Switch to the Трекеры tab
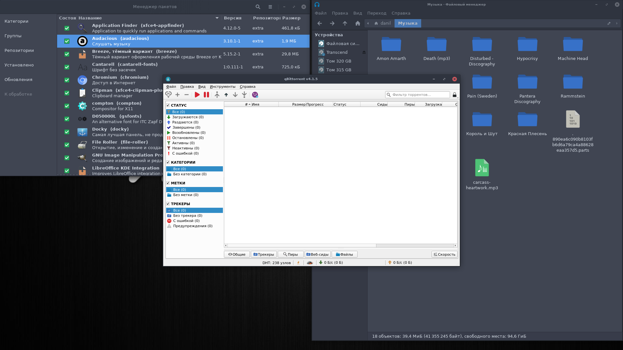This screenshot has height=350, width=623. pos(263,254)
